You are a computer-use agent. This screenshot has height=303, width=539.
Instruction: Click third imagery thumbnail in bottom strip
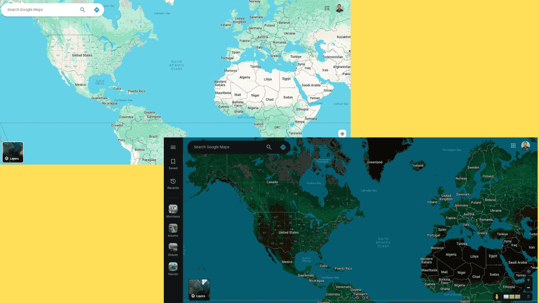(x=518, y=297)
